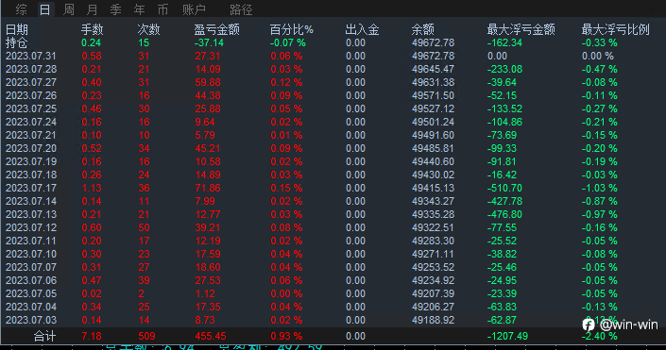The image size is (666, 350).
Task: Click the 盈亏金额 column header
Action: pos(216,29)
